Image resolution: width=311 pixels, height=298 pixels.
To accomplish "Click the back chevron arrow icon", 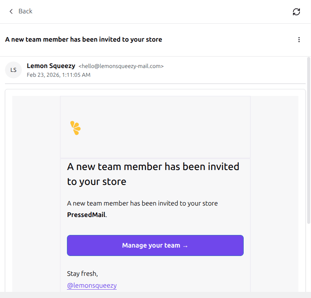I will pos(11,11).
